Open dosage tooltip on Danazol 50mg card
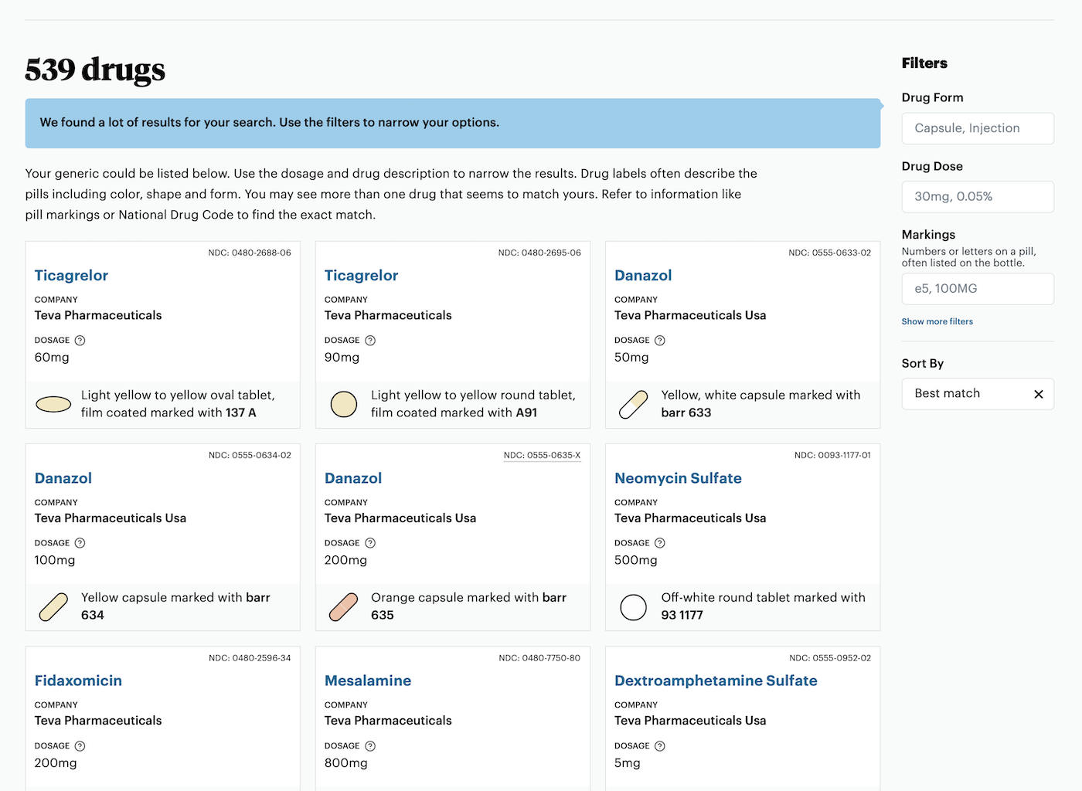Image resolution: width=1082 pixels, height=791 pixels. click(660, 340)
